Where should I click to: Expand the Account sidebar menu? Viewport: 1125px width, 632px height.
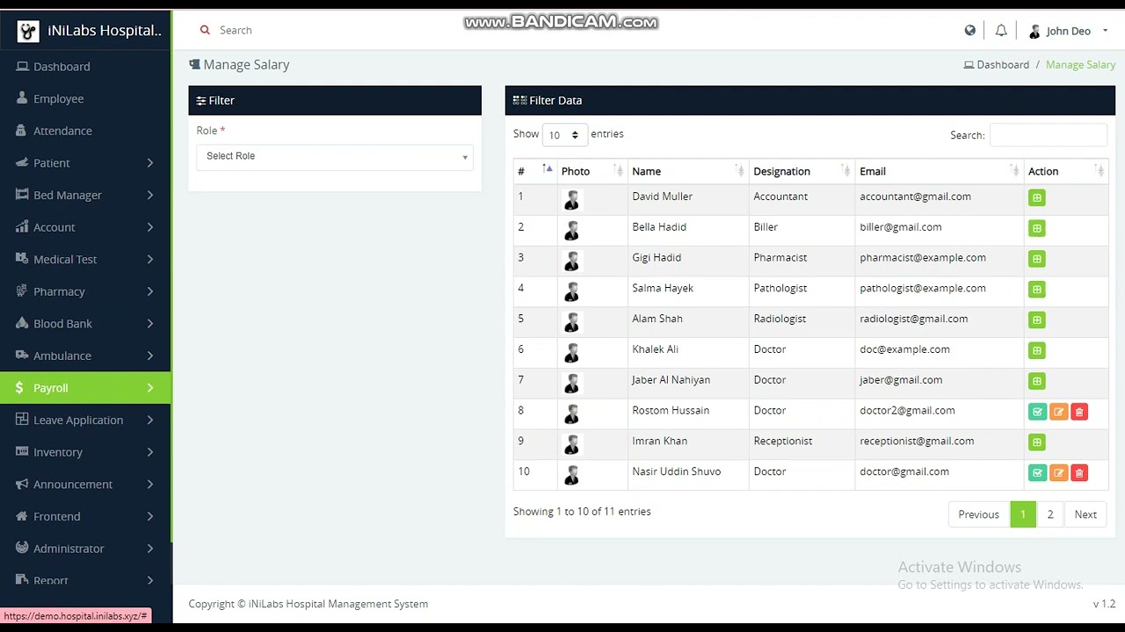point(85,227)
